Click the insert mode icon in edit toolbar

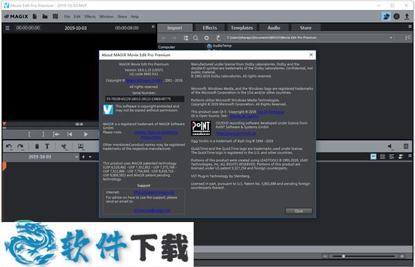[x=81, y=147]
